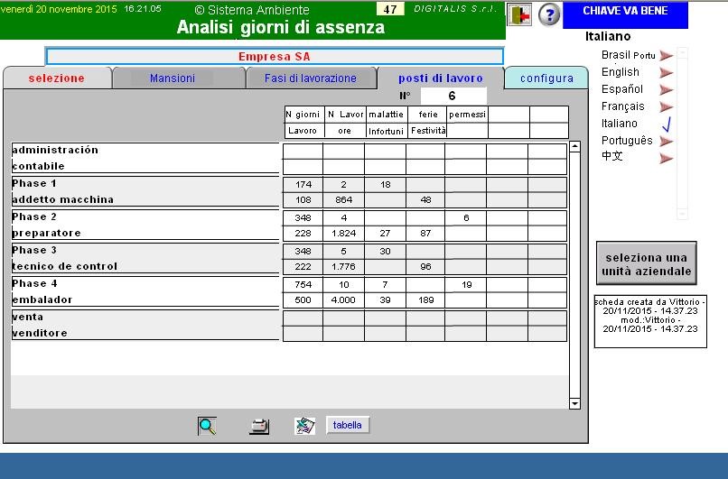Click the printer icon
Image resolution: width=728 pixels, height=479 pixels.
point(259,426)
